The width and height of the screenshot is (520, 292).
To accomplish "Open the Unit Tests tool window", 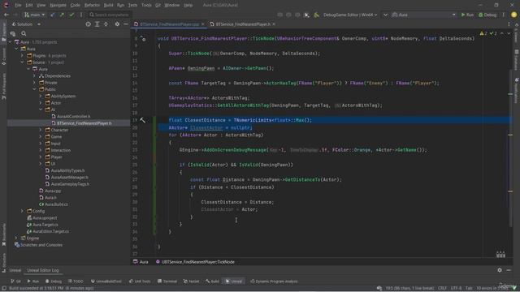I will (x=140, y=281).
